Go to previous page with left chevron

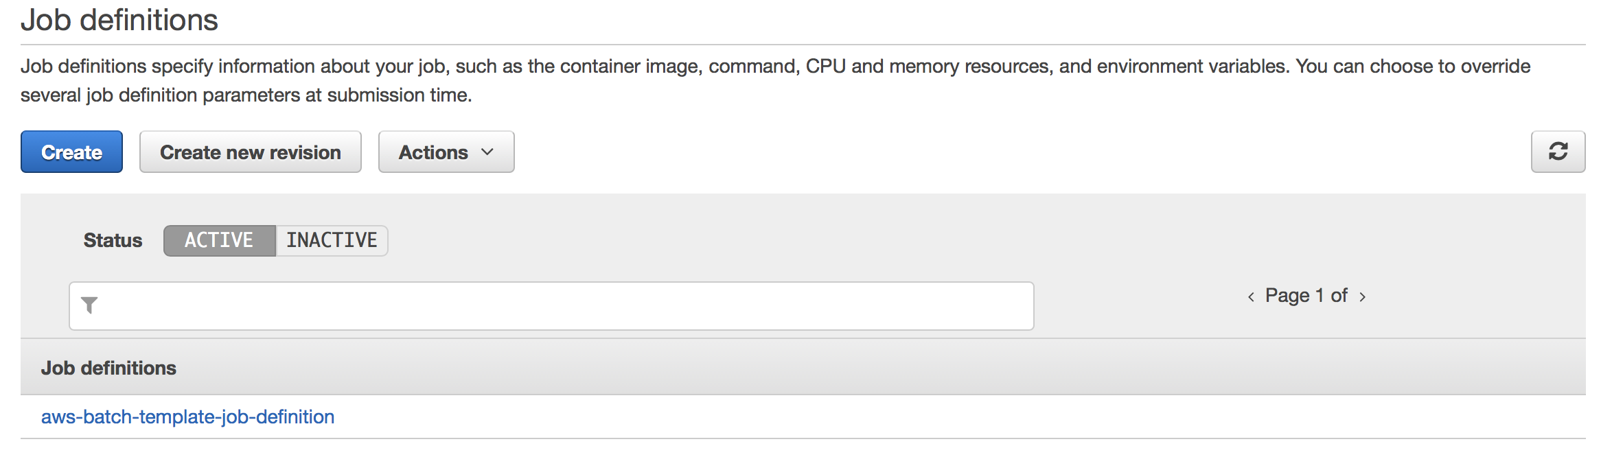pos(1251,296)
